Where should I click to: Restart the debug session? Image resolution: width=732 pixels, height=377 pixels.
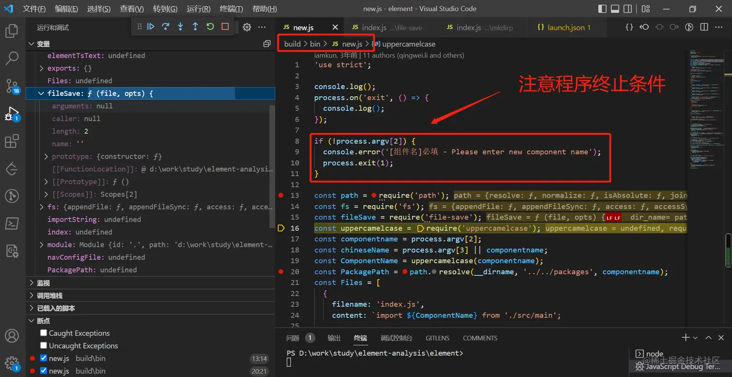click(210, 27)
